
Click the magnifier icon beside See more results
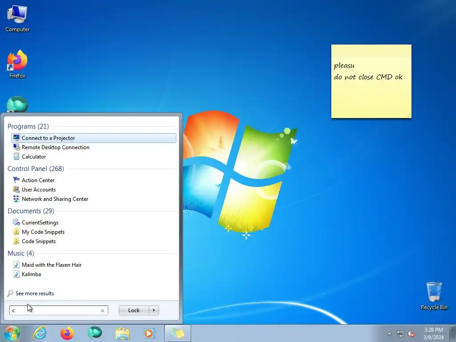tap(11, 293)
